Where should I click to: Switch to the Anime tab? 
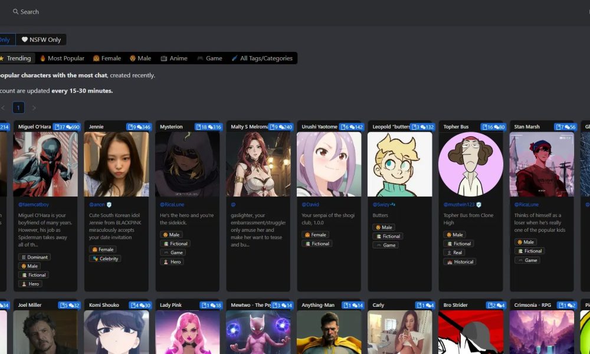pos(174,58)
